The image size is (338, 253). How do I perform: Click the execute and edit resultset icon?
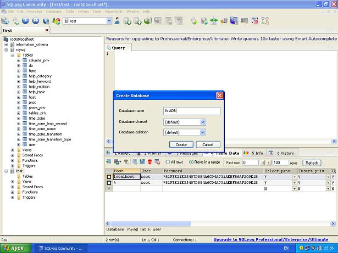46,21
